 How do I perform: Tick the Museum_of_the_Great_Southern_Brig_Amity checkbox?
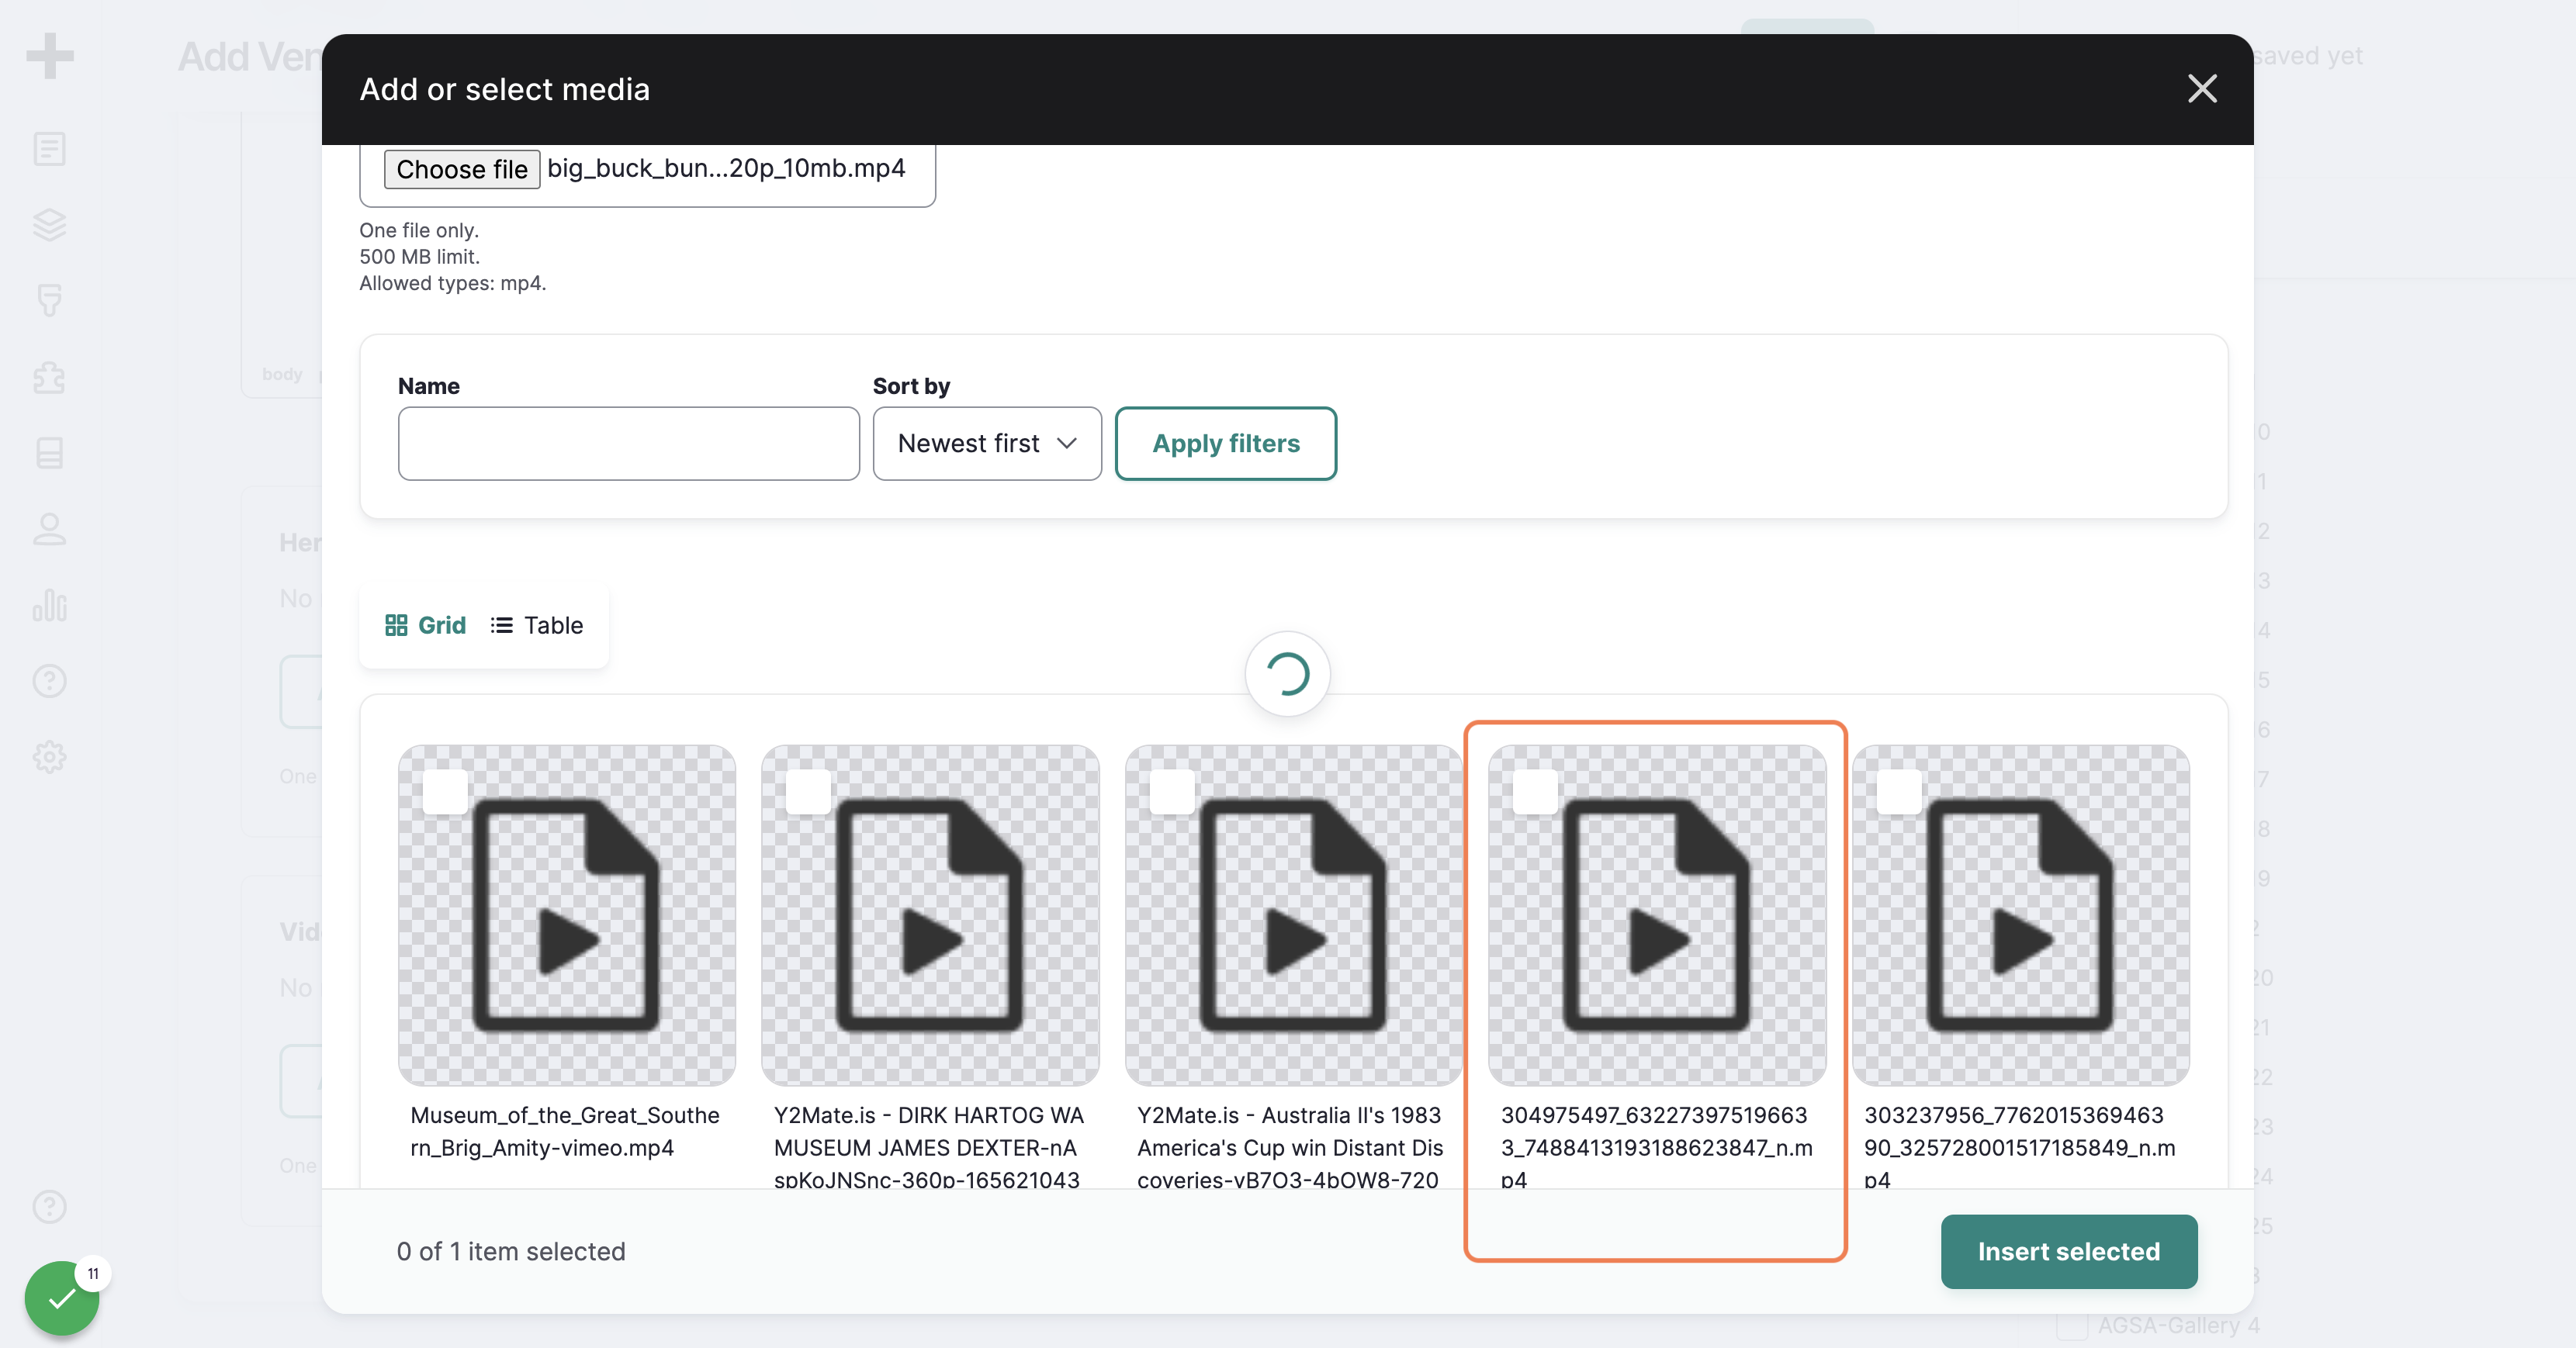445,793
